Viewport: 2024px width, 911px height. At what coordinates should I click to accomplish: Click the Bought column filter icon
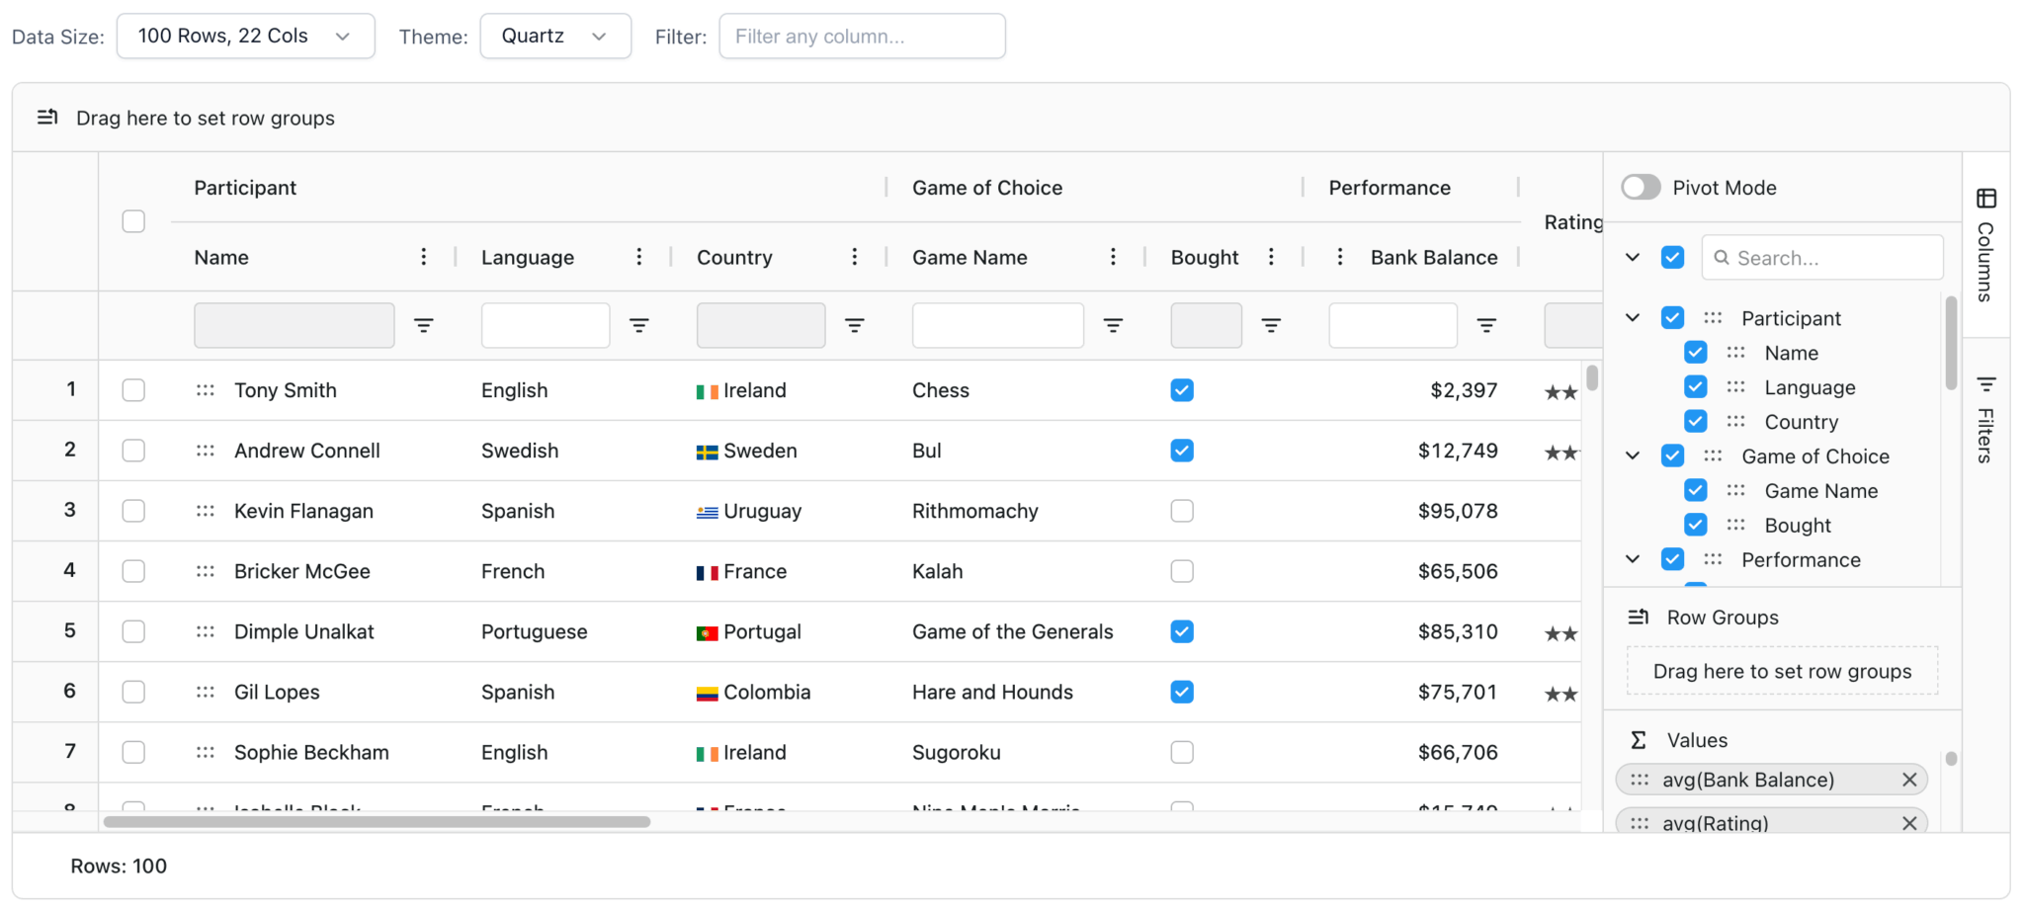coord(1271,325)
